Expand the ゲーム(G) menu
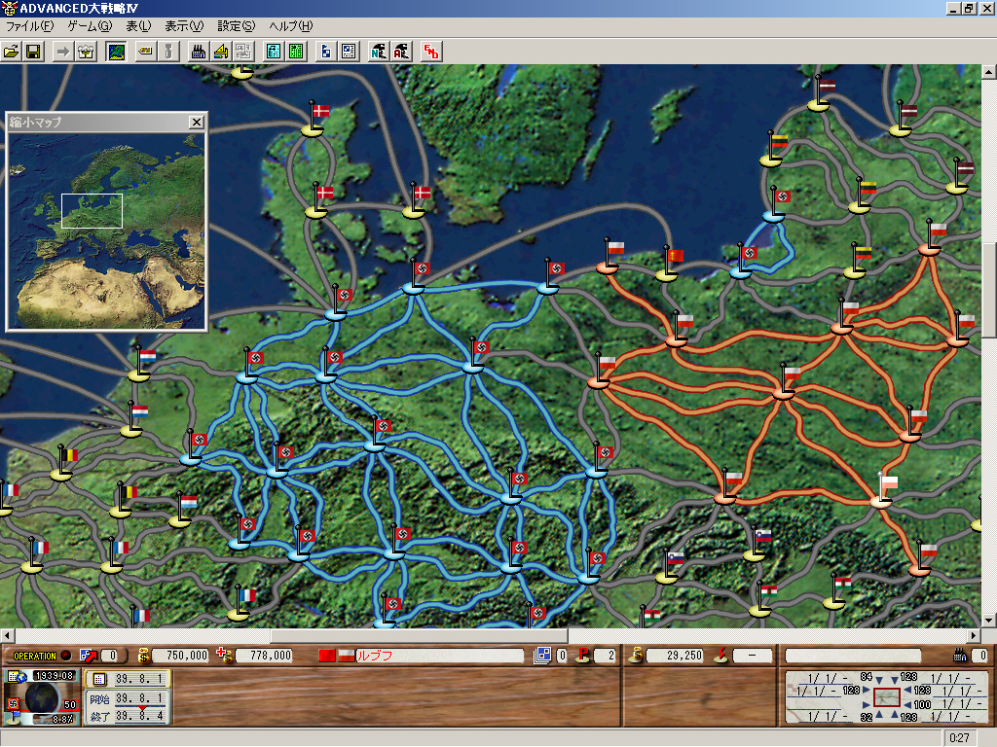 pyautogui.click(x=90, y=26)
